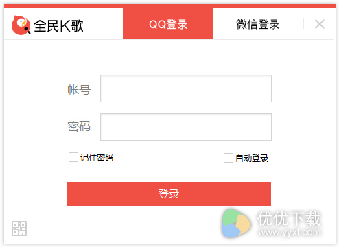Focus the 帐号 input field
Image resolution: width=339 pixels, height=247 pixels.
point(186,89)
